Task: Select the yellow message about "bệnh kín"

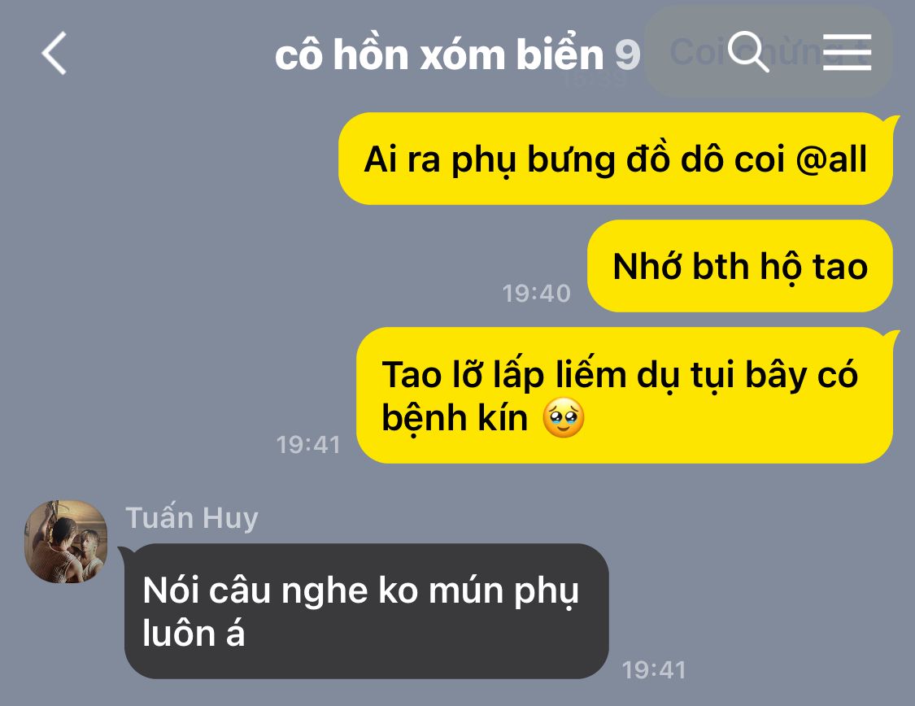Action: click(625, 395)
